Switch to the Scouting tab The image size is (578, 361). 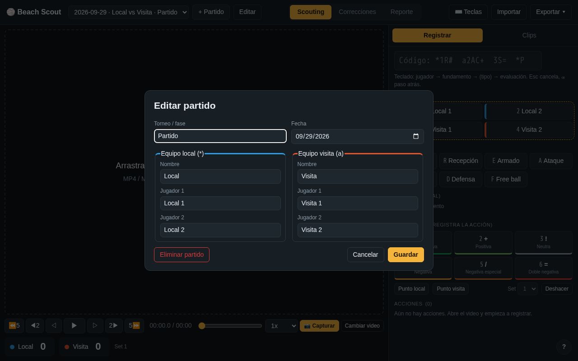311,12
